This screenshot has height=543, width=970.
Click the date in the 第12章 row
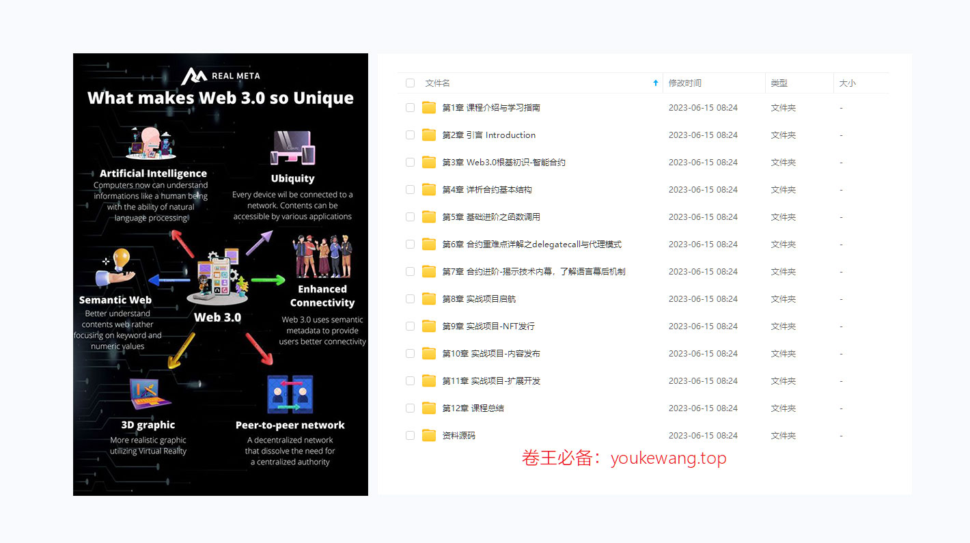click(x=703, y=408)
